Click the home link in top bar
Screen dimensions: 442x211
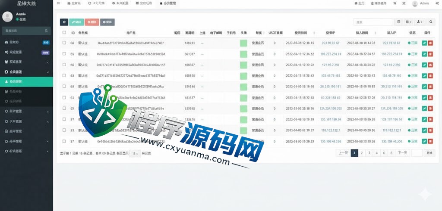(x=359, y=3)
